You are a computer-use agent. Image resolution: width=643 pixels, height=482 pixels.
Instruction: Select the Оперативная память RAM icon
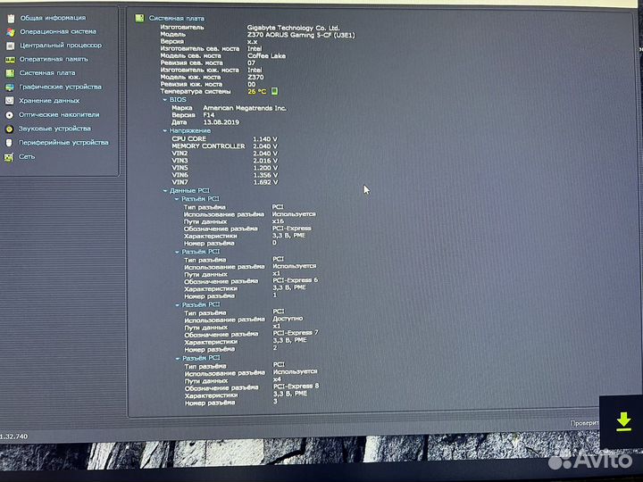tap(10, 60)
